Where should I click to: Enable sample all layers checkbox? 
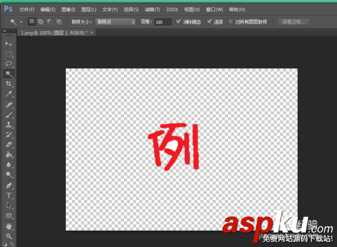point(231,22)
